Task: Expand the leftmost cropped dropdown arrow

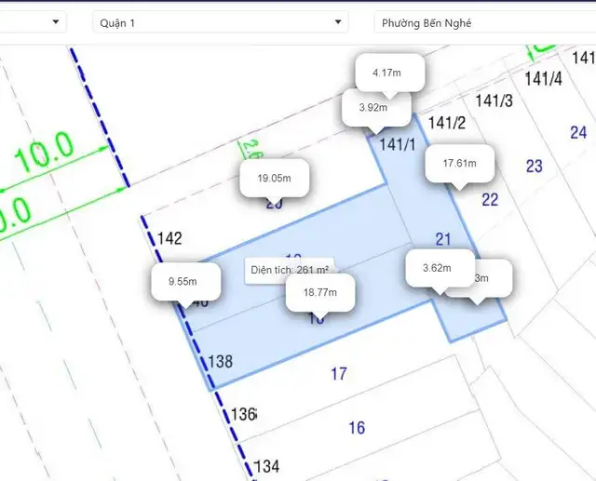Action: 56,21
